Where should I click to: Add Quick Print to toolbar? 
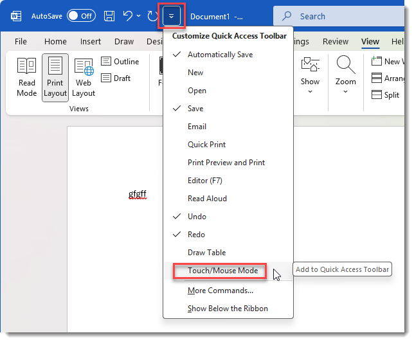[x=228, y=145]
